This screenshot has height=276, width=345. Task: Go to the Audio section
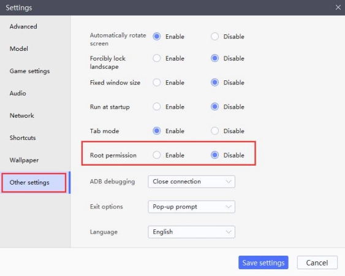click(18, 93)
